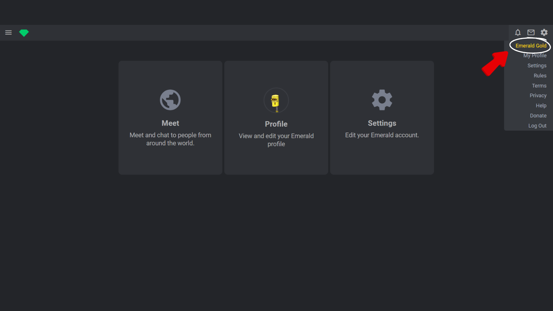Viewport: 553px width, 311px height.
Task: Choose Settings in the dropdown menu
Action: pos(537,66)
